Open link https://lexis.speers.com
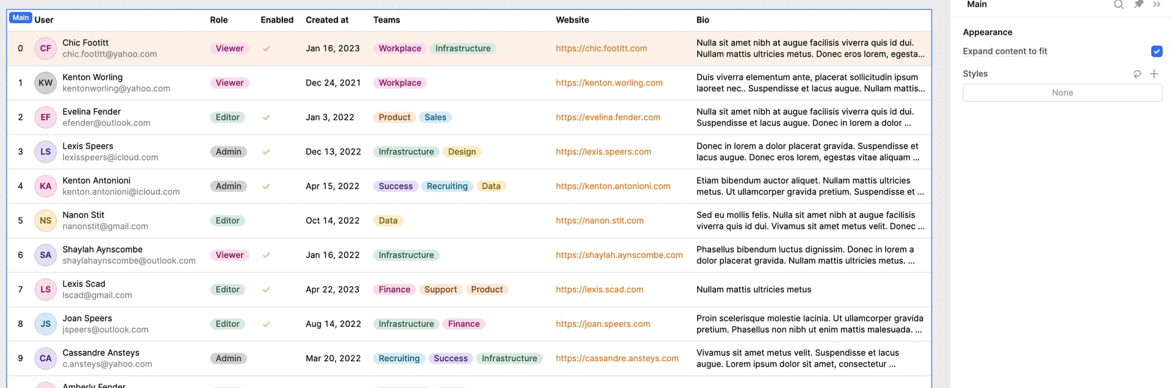This screenshot has width=1171, height=388. pyautogui.click(x=603, y=152)
